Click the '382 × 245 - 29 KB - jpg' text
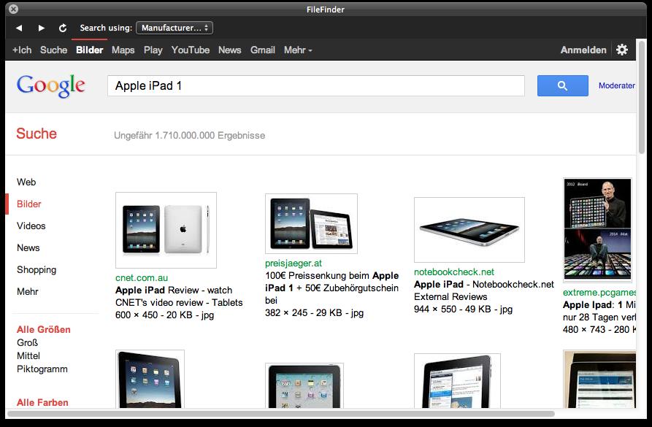 coord(315,312)
